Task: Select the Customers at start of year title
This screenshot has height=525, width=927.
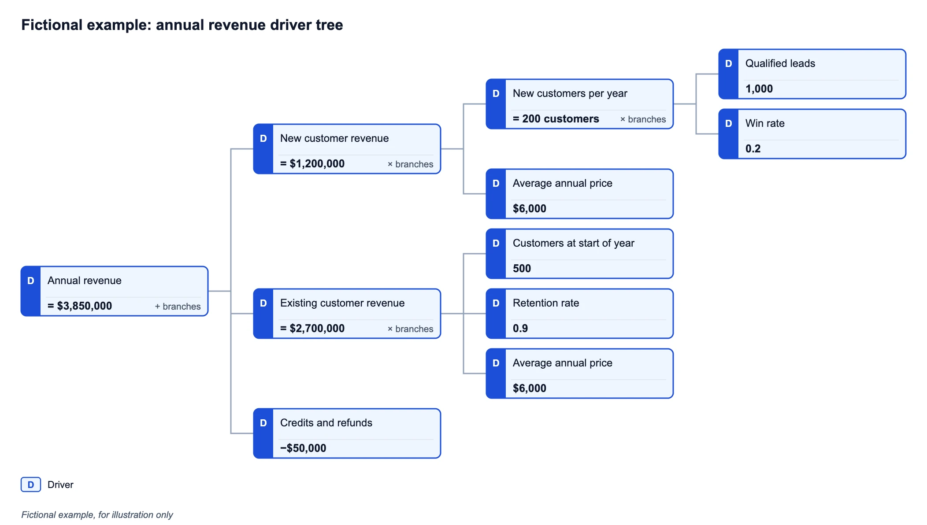Action: click(574, 243)
